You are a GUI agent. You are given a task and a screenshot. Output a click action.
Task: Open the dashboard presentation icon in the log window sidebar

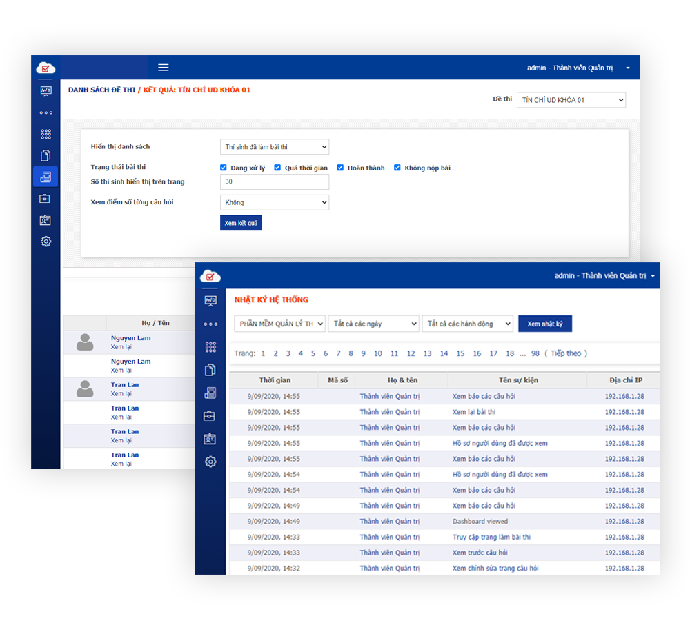pyautogui.click(x=210, y=301)
